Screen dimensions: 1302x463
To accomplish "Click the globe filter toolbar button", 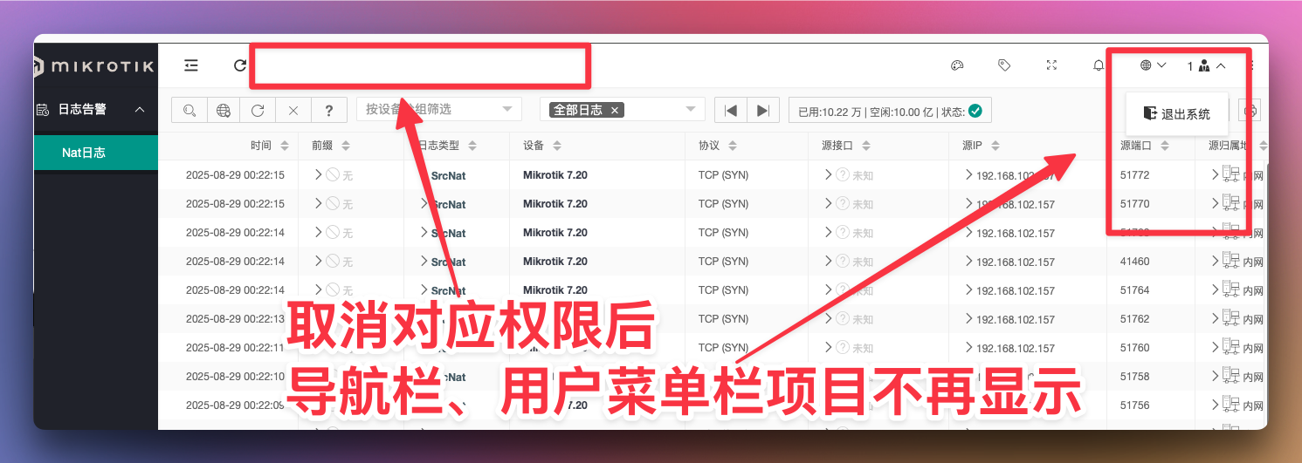I will pos(224,111).
